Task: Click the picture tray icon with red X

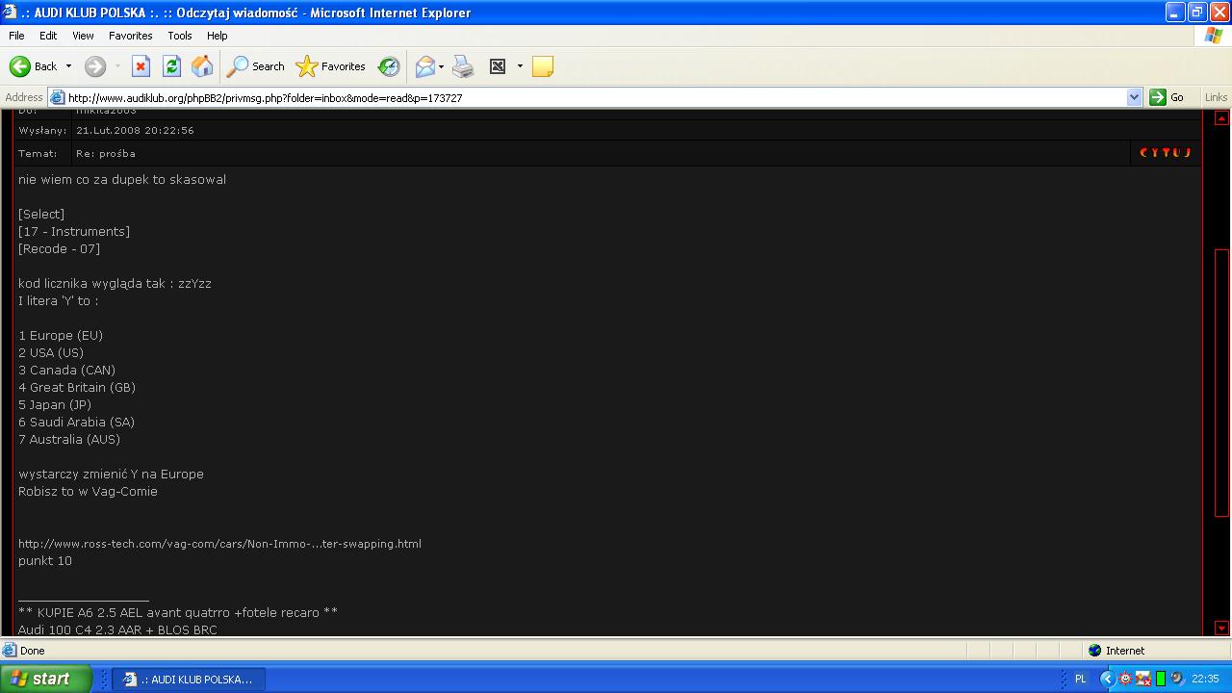Action: pyautogui.click(x=1142, y=679)
